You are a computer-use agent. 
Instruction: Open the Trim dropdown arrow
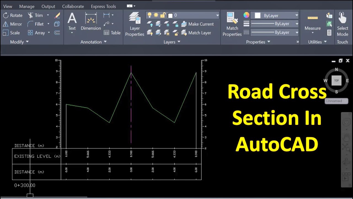[48, 15]
